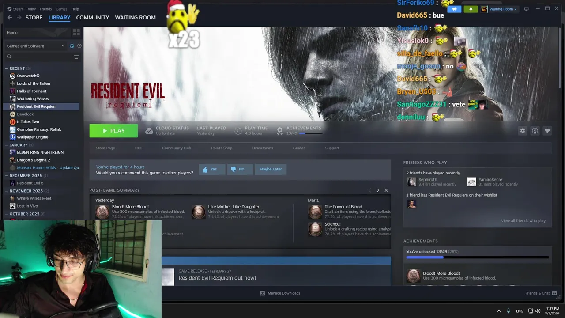Toggle sort by recent activity clock
Viewport: 565px width, 318px height.
72,46
